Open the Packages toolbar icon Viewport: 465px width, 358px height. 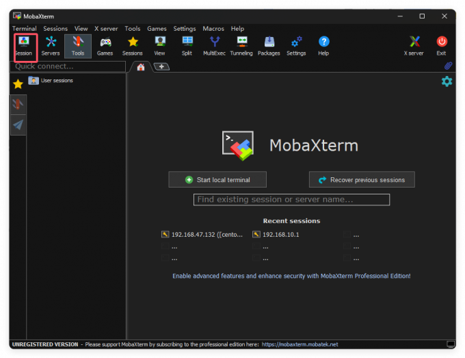coord(269,47)
